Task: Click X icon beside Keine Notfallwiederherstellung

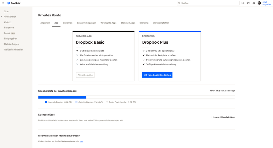Action: click(x=77, y=64)
